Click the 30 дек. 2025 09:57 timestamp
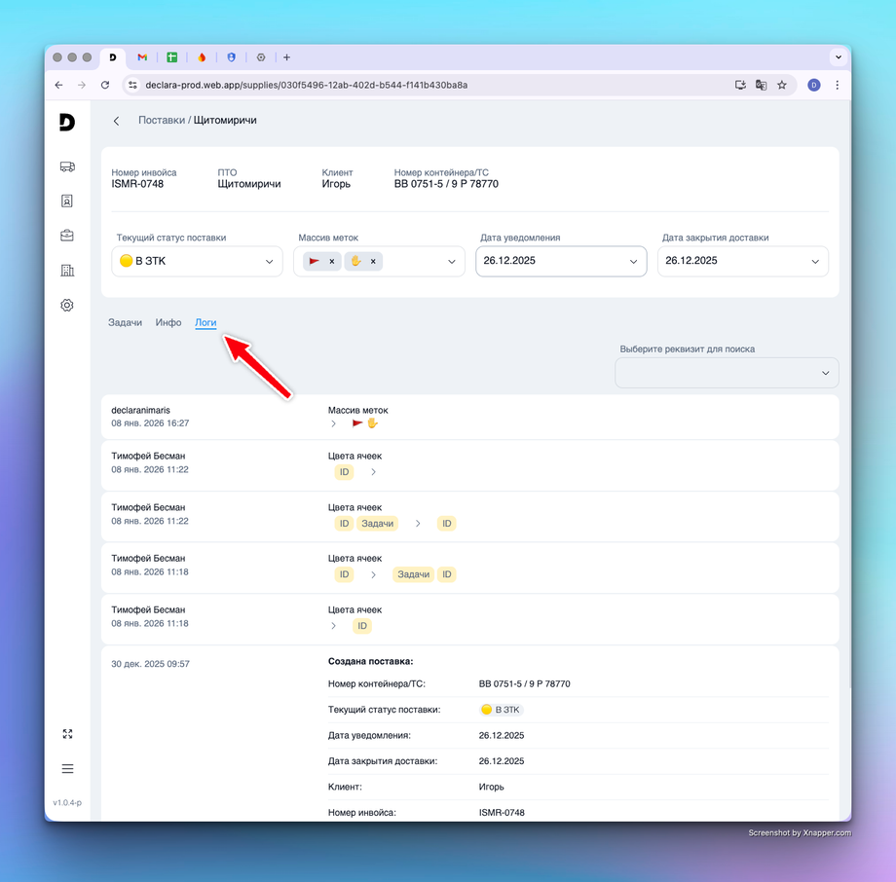Viewport: 896px width, 882px height. pyautogui.click(x=150, y=664)
